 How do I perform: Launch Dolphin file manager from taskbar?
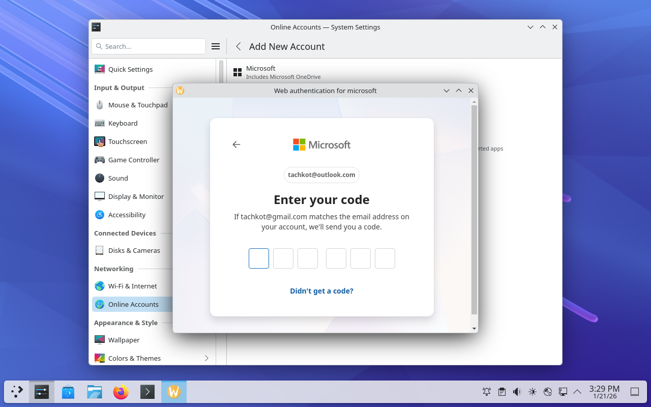pos(95,392)
